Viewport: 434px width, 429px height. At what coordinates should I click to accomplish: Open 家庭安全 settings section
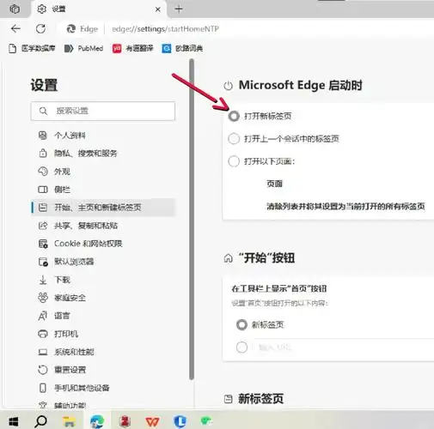point(103,298)
